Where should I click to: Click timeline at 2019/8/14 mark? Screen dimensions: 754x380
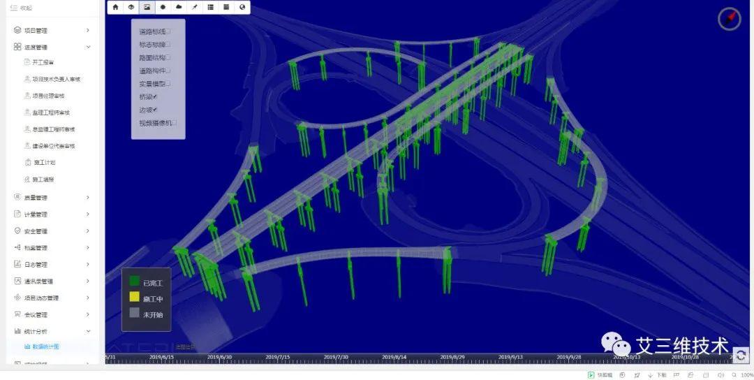tap(394, 358)
